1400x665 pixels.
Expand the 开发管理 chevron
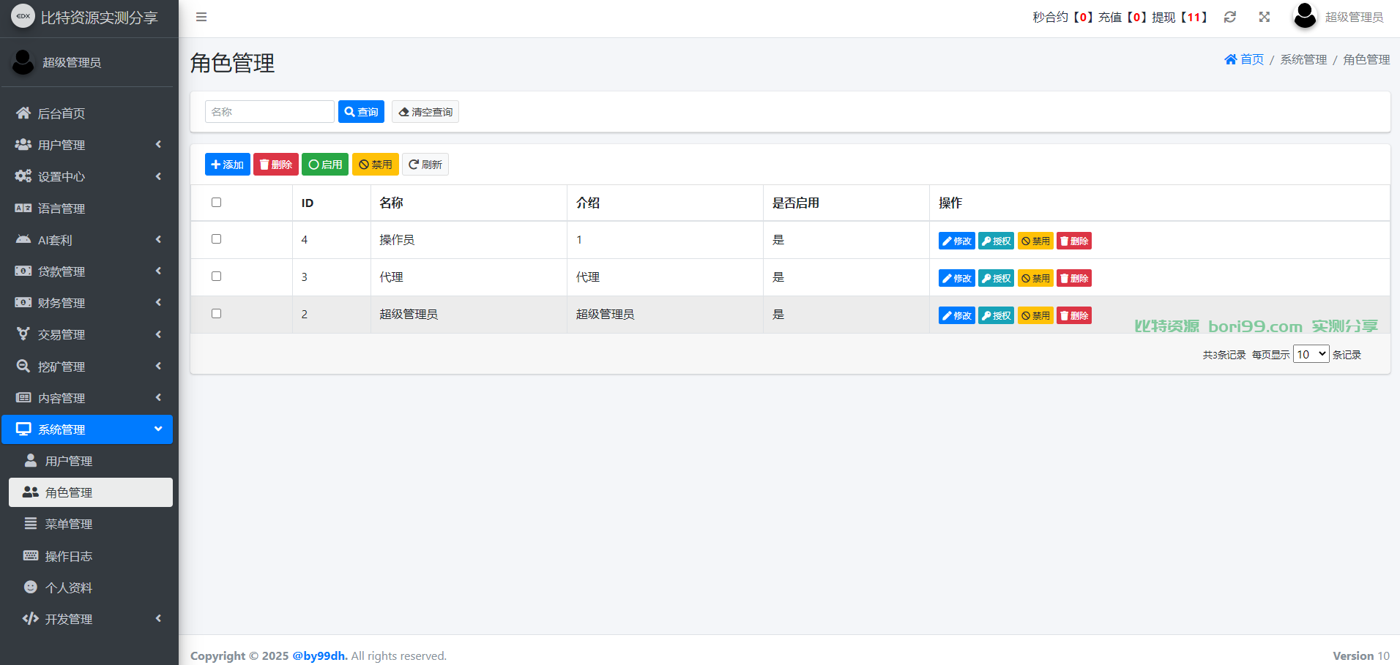point(158,618)
